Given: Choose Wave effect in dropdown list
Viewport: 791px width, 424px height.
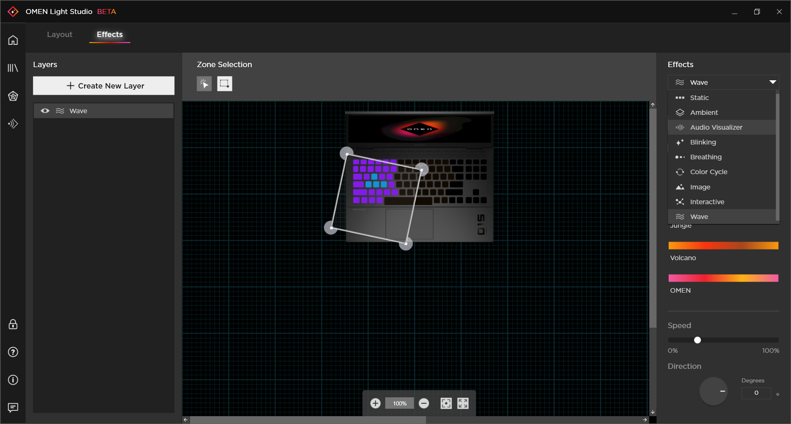Looking at the screenshot, I should click(x=722, y=217).
